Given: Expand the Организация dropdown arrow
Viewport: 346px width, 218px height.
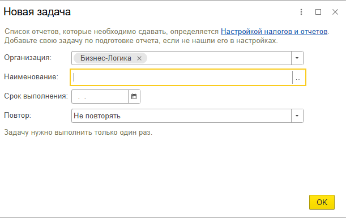Looking at the screenshot, I should click(x=297, y=58).
